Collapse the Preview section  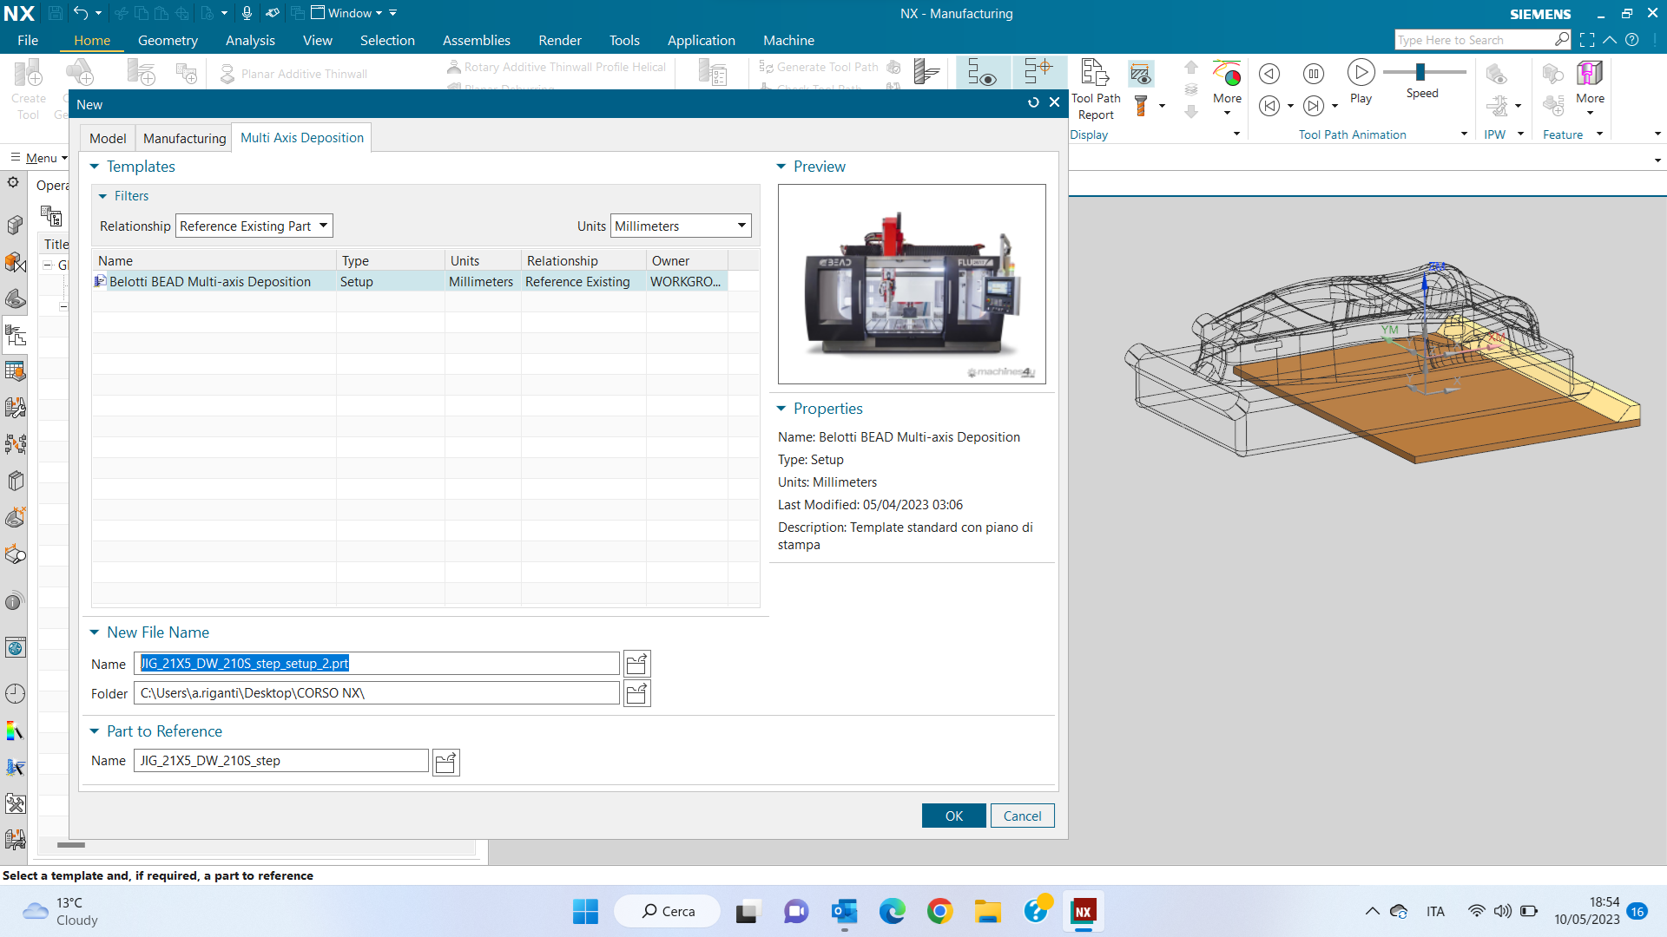pos(781,167)
